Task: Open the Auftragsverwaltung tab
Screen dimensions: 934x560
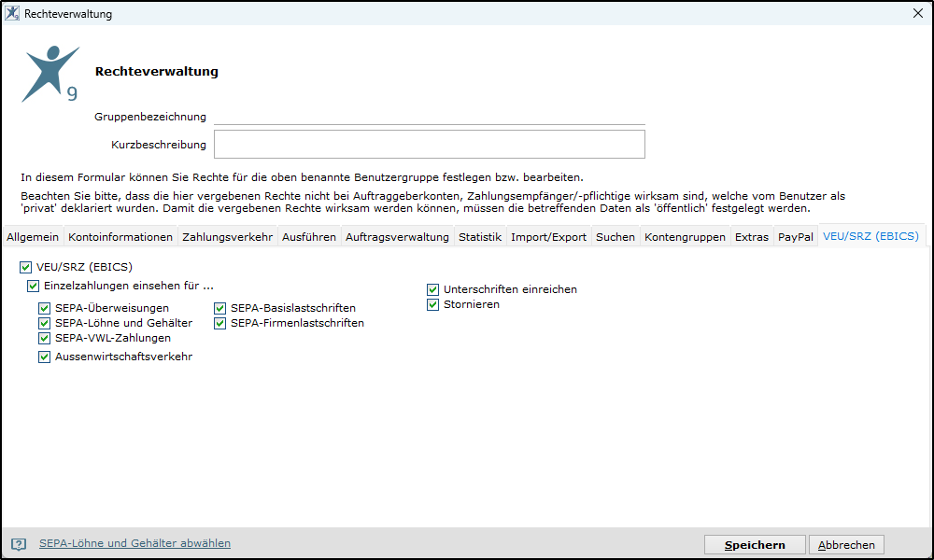Action: point(397,237)
